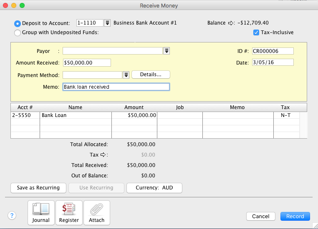Image resolution: width=318 pixels, height=229 pixels.
Task: Click Save as Recurring button
Action: [x=38, y=188]
